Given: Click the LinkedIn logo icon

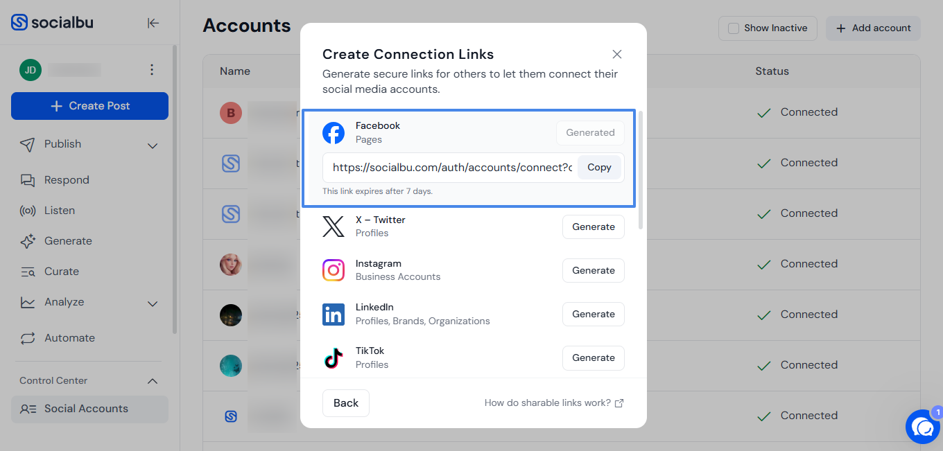Looking at the screenshot, I should (334, 314).
